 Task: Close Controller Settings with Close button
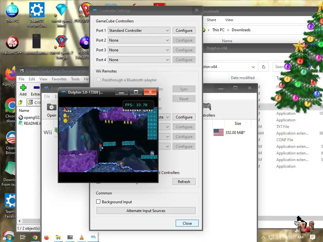[187, 223]
